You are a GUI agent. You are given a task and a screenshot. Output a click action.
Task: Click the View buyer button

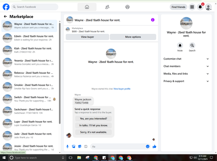tap(87, 37)
